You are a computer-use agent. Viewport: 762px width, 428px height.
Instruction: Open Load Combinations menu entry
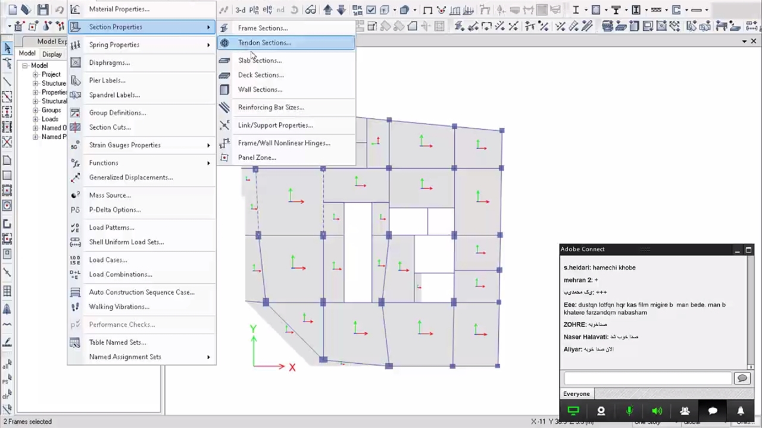120,275
